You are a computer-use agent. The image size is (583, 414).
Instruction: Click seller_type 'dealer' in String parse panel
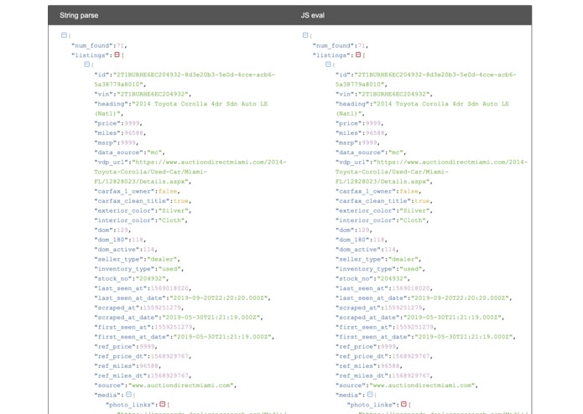(x=162, y=259)
